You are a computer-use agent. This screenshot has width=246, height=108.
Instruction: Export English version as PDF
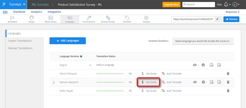coord(219,65)
